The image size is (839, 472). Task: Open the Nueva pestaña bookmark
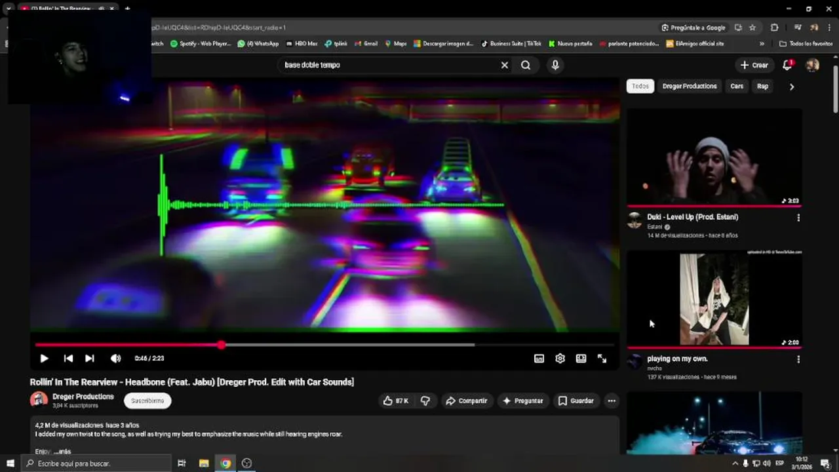click(x=570, y=44)
